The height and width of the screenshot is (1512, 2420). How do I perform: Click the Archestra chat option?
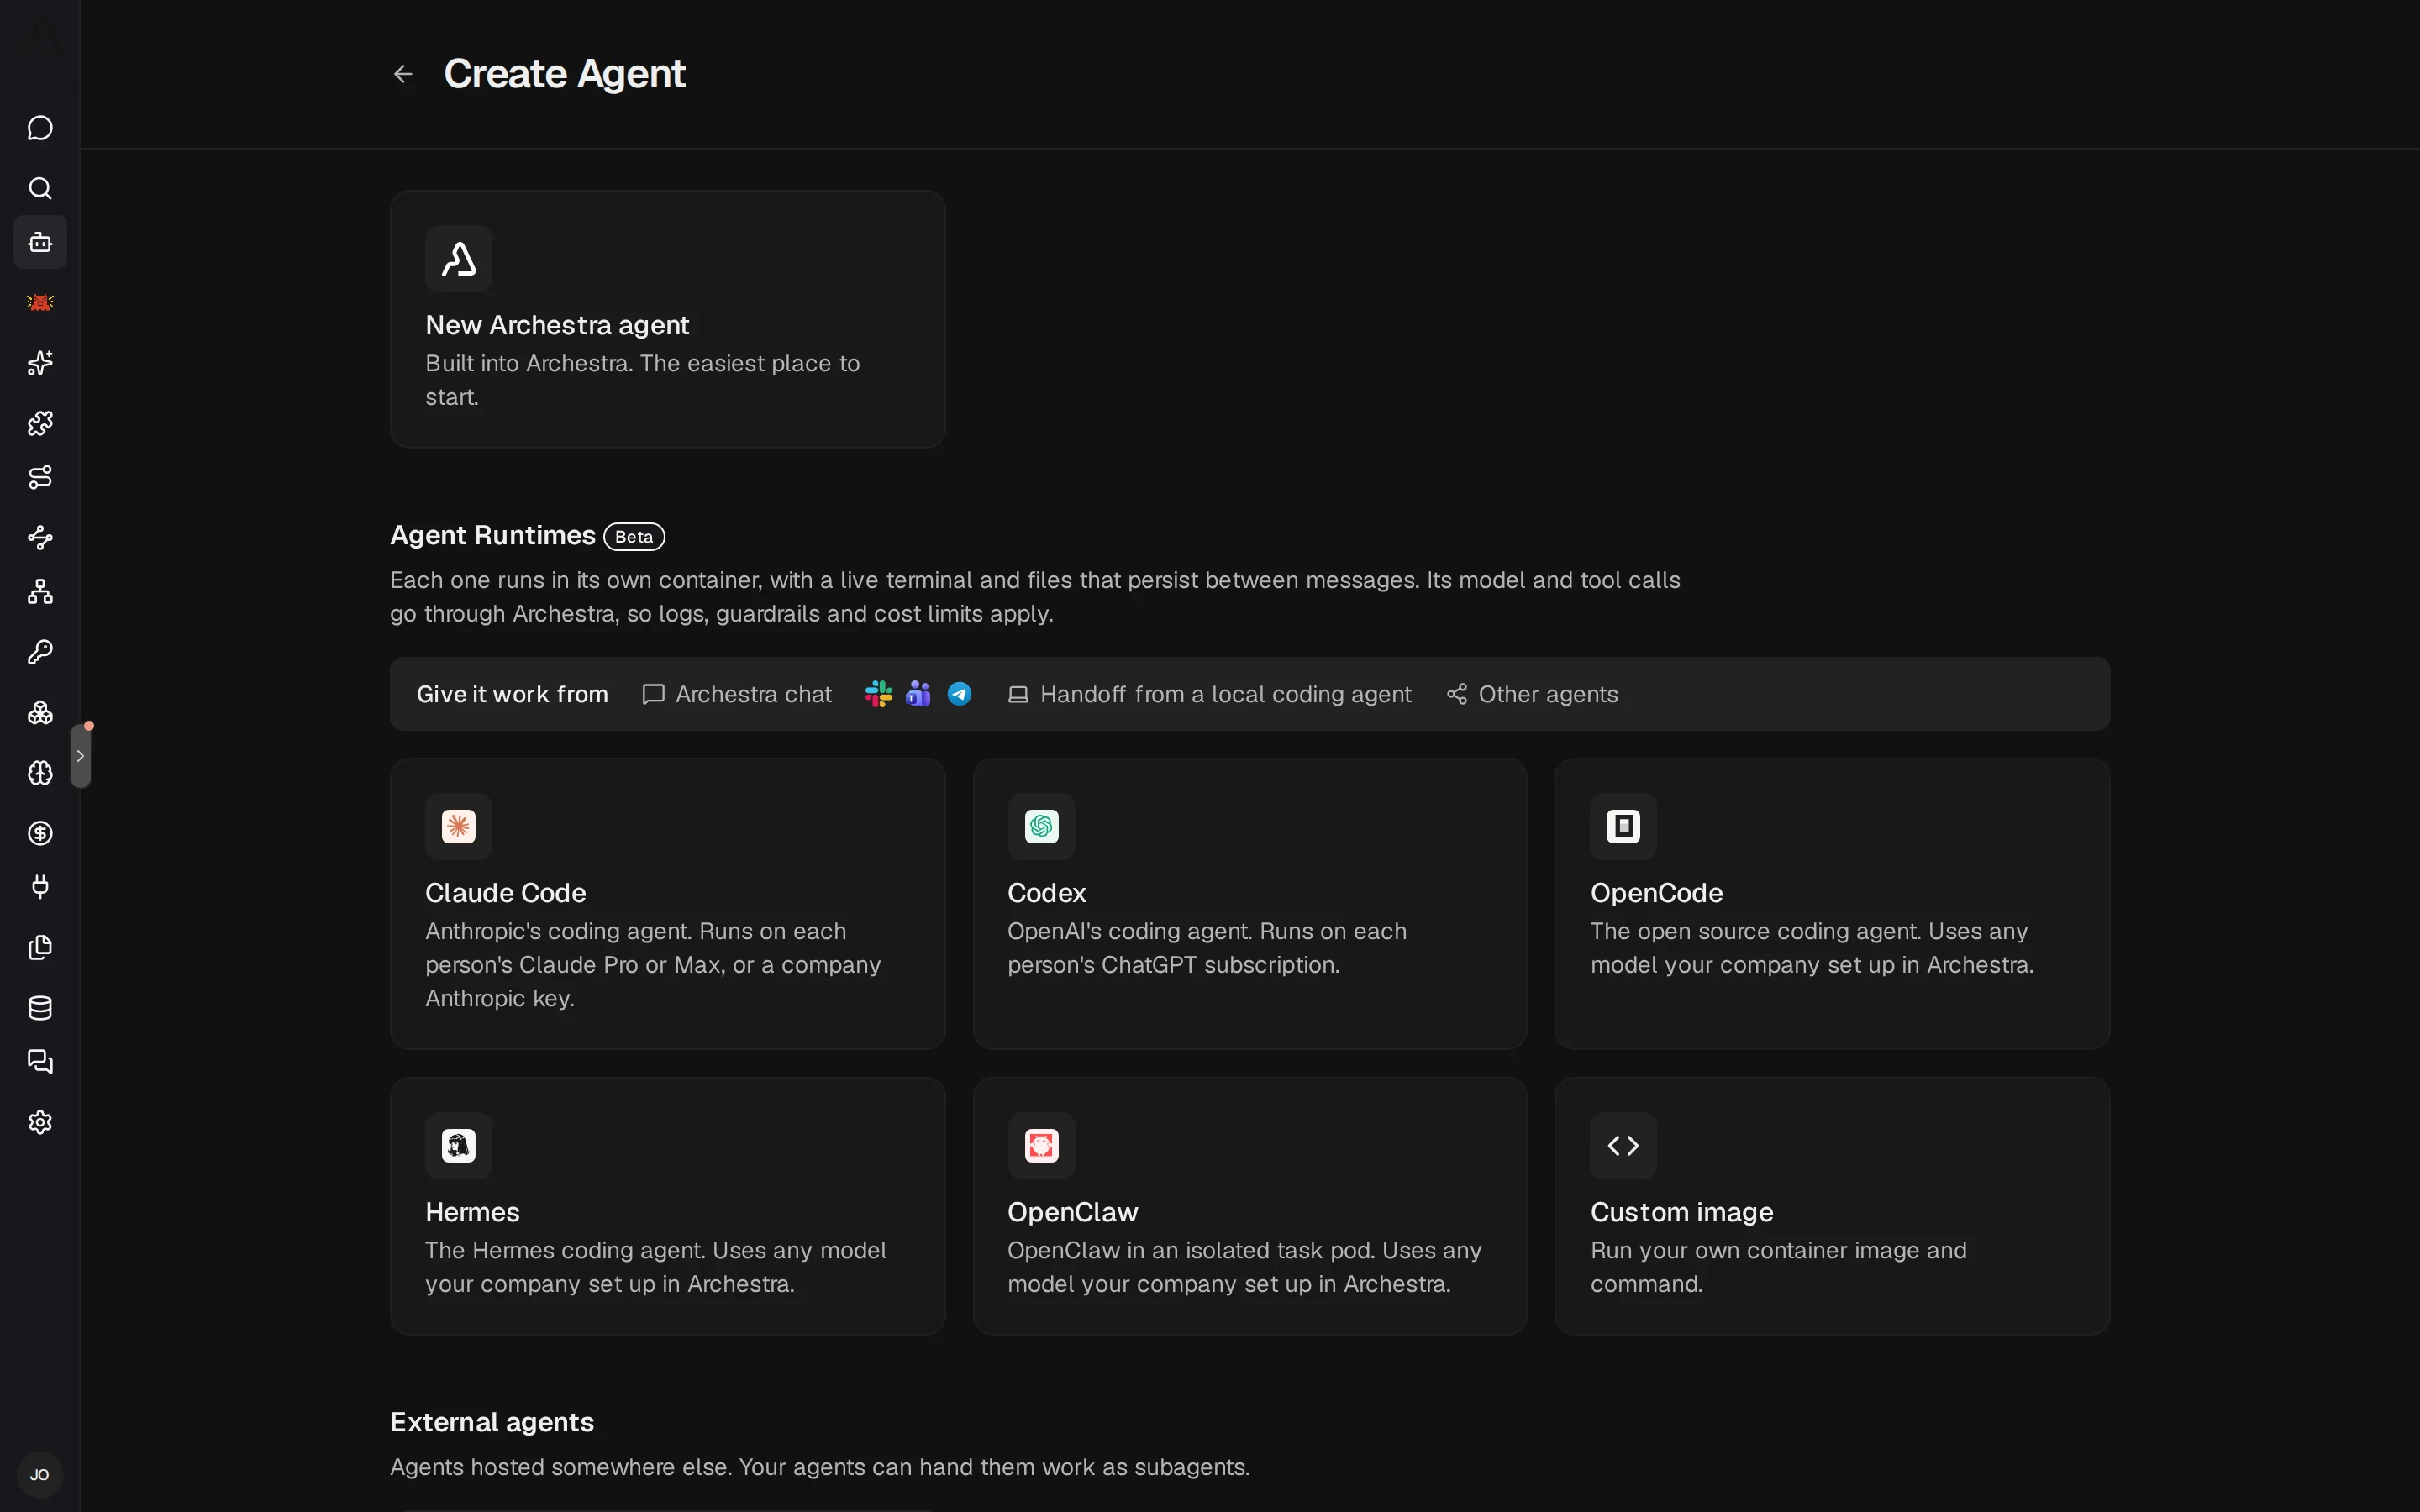(x=737, y=694)
